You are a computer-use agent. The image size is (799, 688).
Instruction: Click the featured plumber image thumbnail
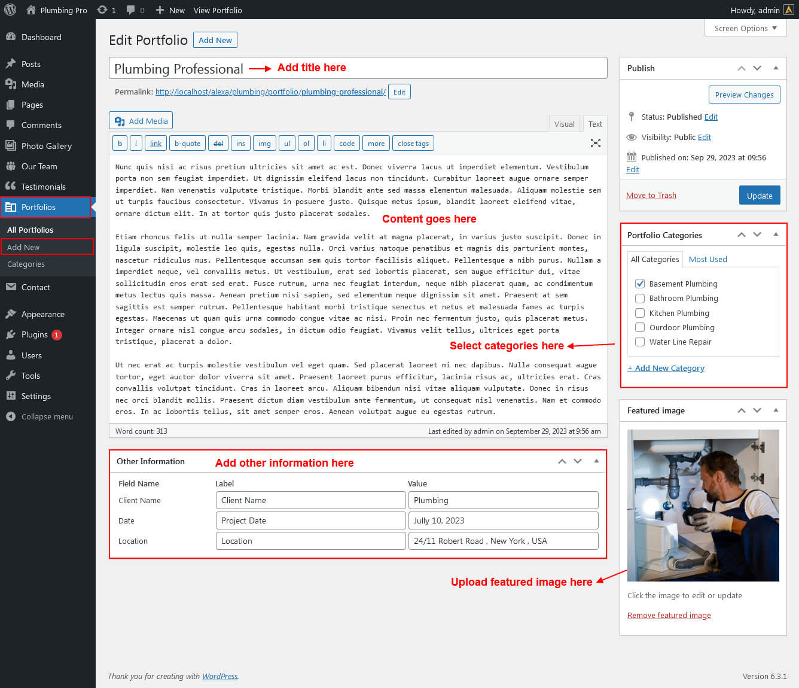pyautogui.click(x=703, y=506)
